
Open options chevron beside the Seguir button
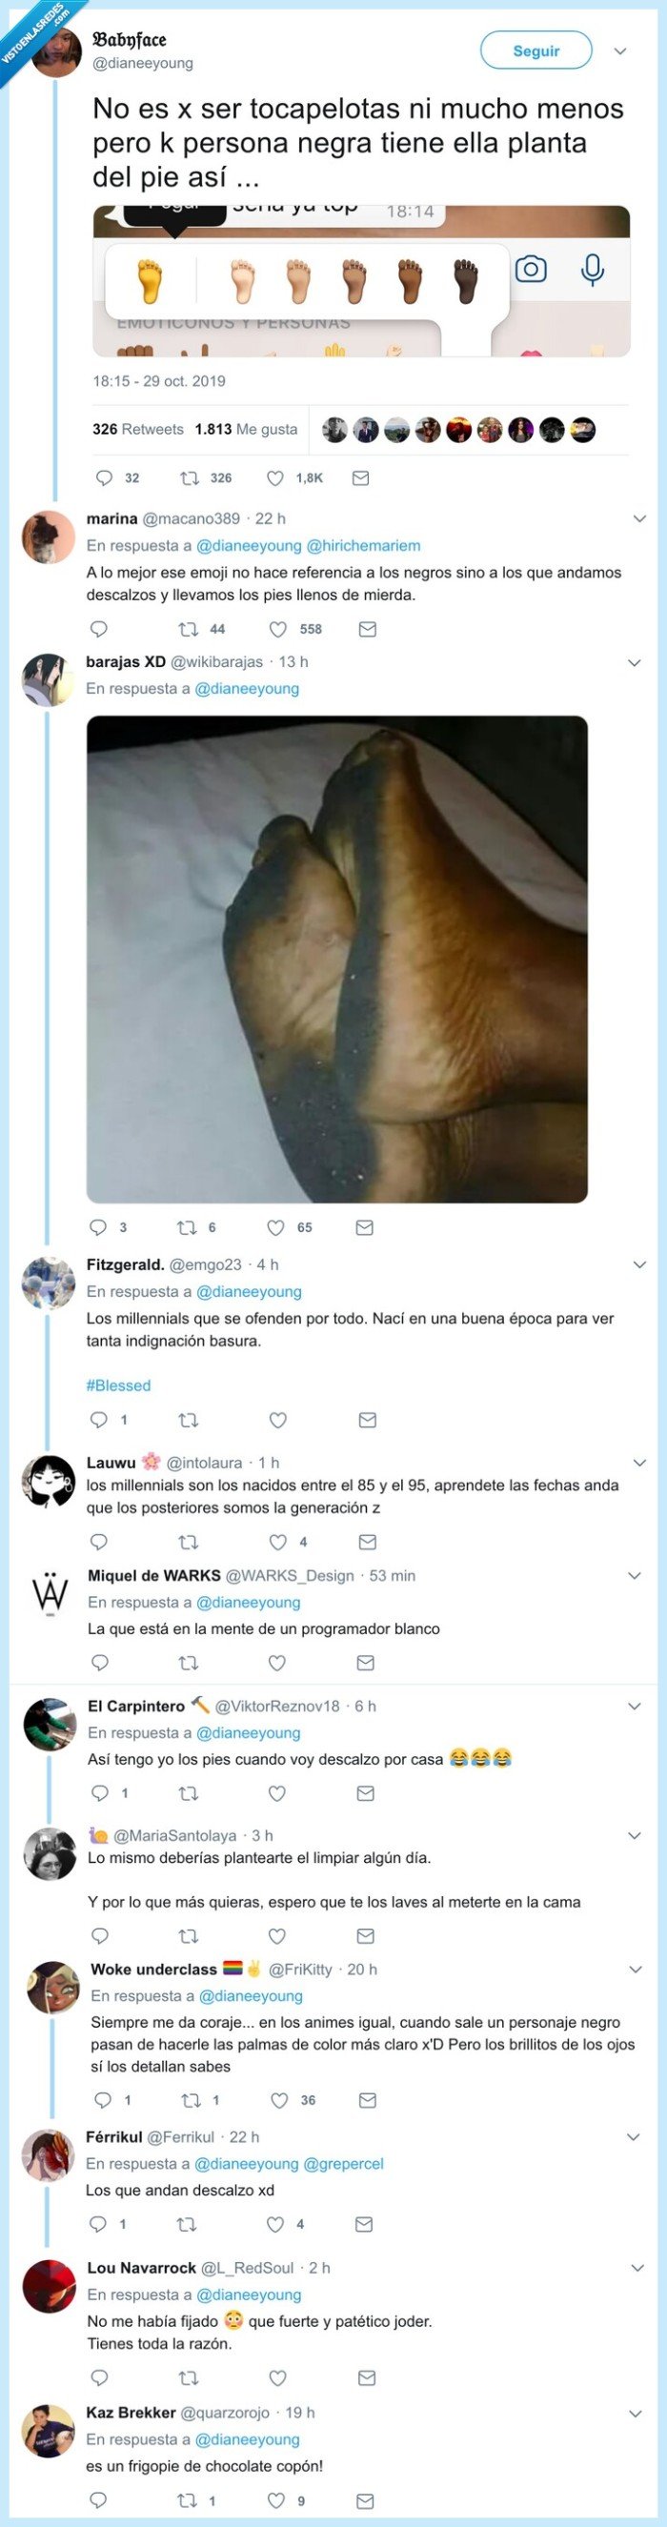(620, 51)
